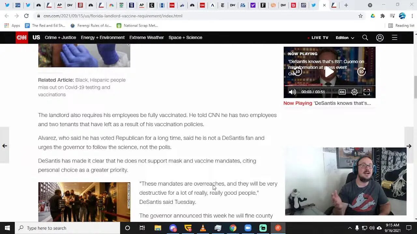Show hidden system tray icons
The width and height of the screenshot is (417, 234).
[350, 228]
